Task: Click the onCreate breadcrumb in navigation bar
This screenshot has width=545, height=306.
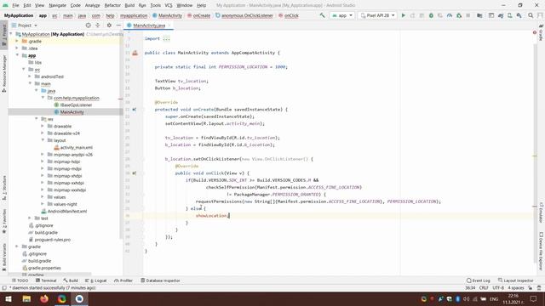Action: tap(198, 15)
